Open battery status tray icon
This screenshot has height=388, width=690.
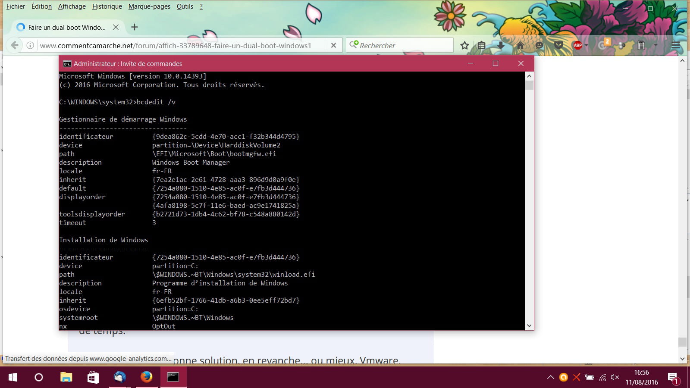coord(590,377)
